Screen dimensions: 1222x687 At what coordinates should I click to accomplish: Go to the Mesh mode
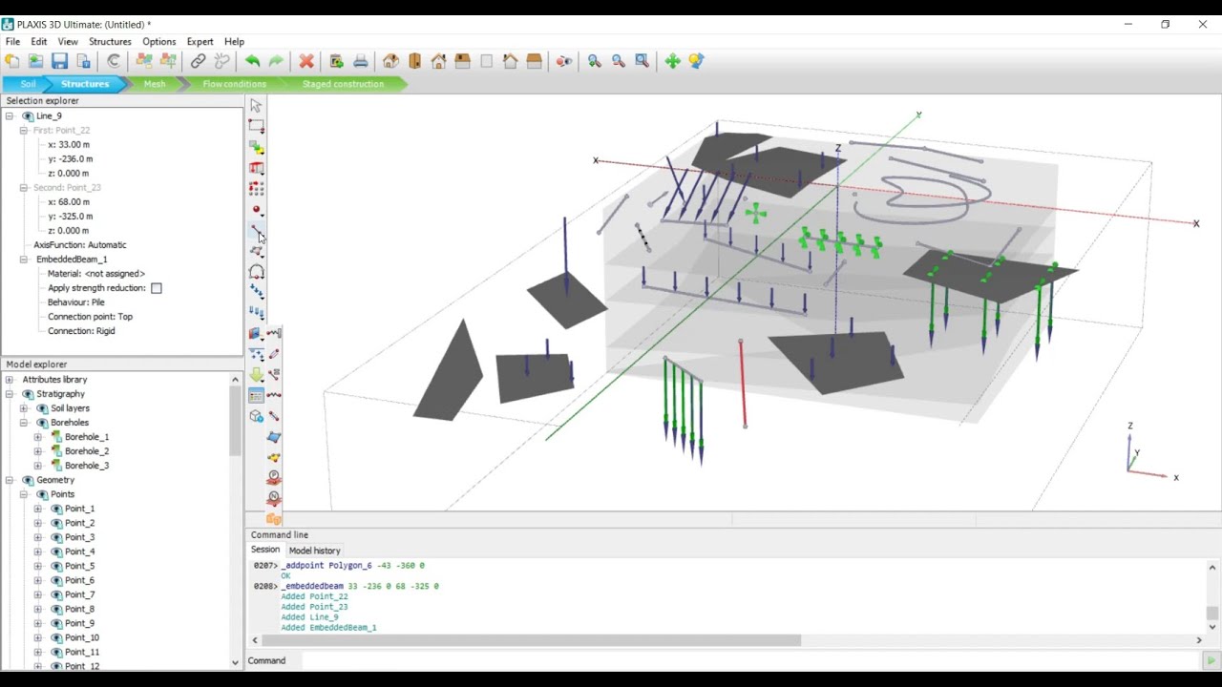click(x=155, y=84)
